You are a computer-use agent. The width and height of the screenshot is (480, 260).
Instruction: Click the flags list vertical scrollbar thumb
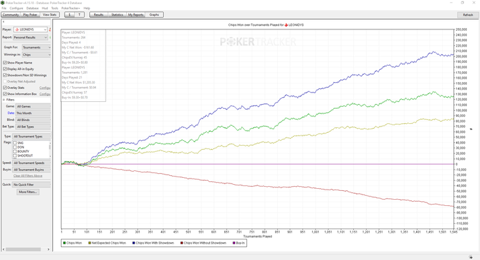click(50, 147)
